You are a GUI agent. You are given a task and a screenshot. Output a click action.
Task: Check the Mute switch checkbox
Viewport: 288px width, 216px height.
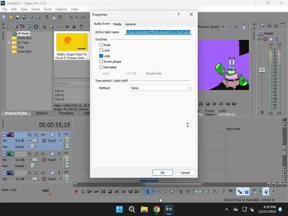(101, 45)
